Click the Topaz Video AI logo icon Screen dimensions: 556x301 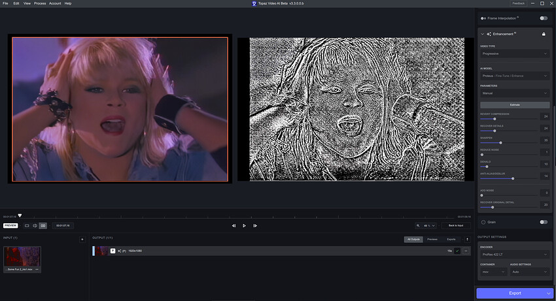[254, 3]
